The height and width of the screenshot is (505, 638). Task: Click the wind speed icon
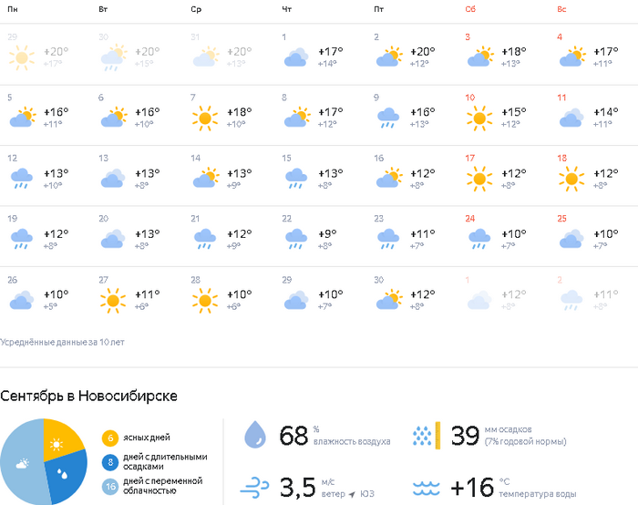pos(254,488)
